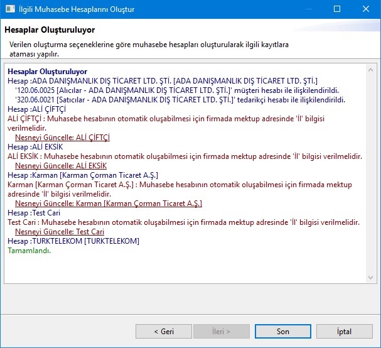Cancel using the 'İptal' button
This screenshot has height=348, width=381.
tap(345, 331)
